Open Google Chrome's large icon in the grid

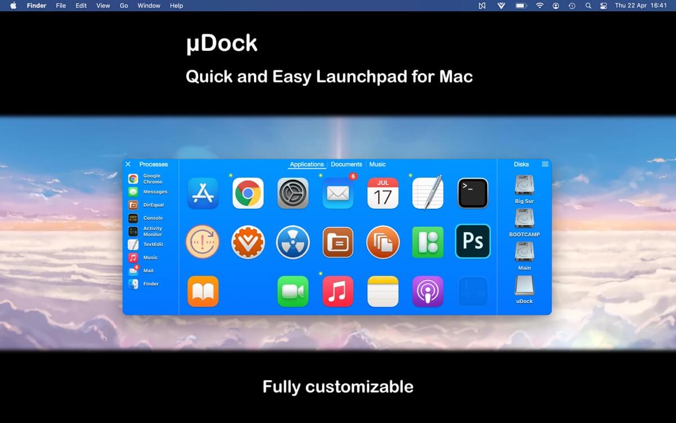point(248,193)
